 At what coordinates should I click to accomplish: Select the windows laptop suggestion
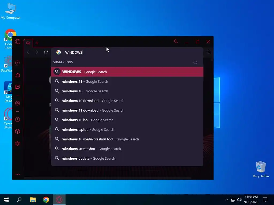click(x=127, y=129)
